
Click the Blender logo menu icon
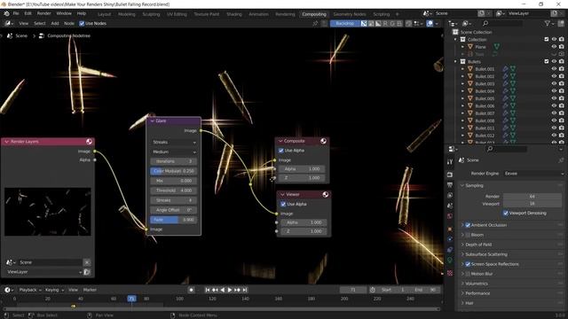(6, 13)
